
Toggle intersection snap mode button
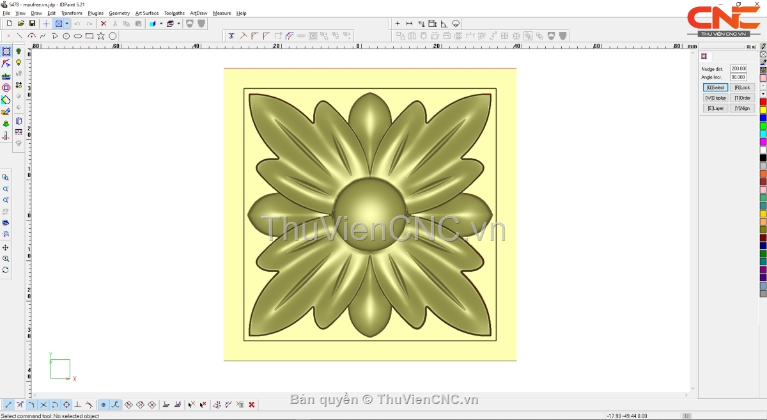coord(43,405)
